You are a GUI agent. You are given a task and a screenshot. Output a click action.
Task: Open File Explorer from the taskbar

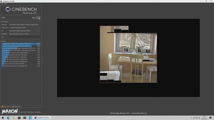point(14,118)
